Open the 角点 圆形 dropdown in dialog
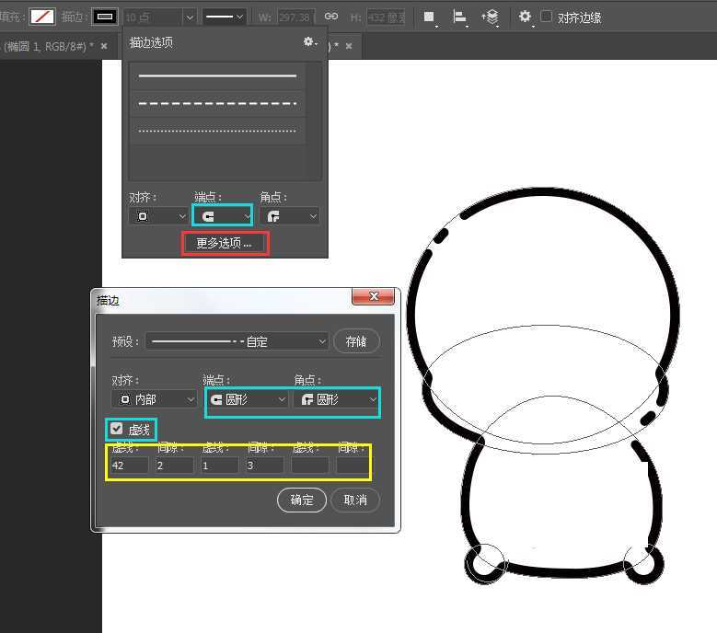Image resolution: width=717 pixels, height=633 pixels. point(335,399)
